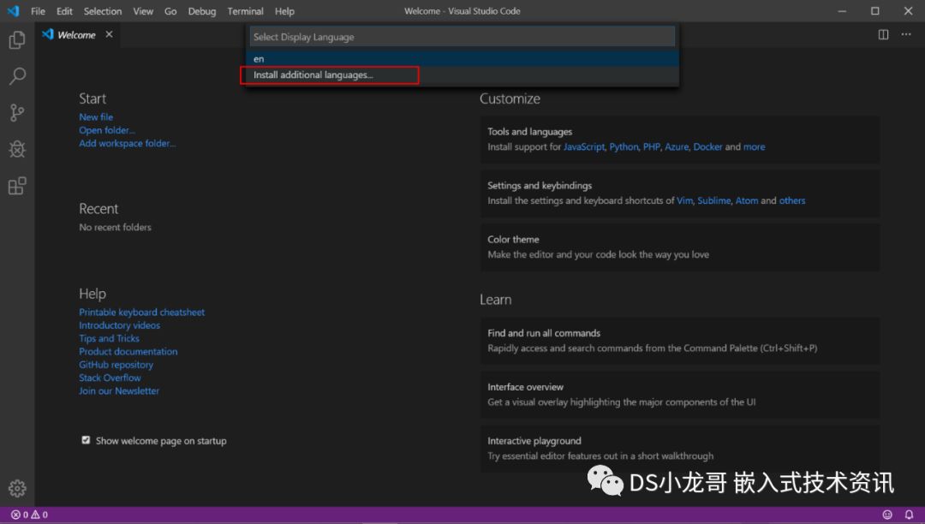The image size is (925, 524).
Task: Open Find and run all commands card
Action: (679, 341)
